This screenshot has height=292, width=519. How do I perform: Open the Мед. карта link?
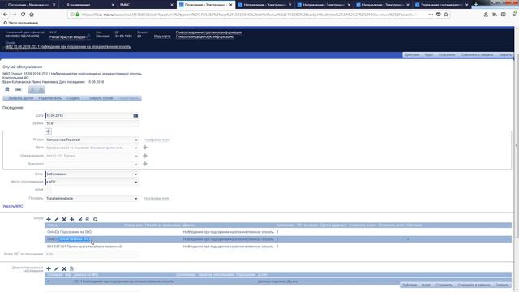162,36
